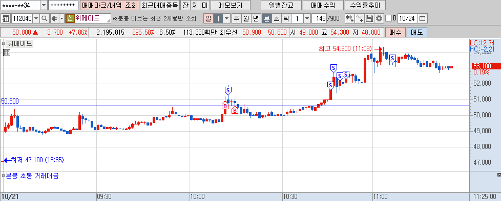Select the 월 monthly period
The height and width of the screenshot is (201, 501).
point(246,18)
